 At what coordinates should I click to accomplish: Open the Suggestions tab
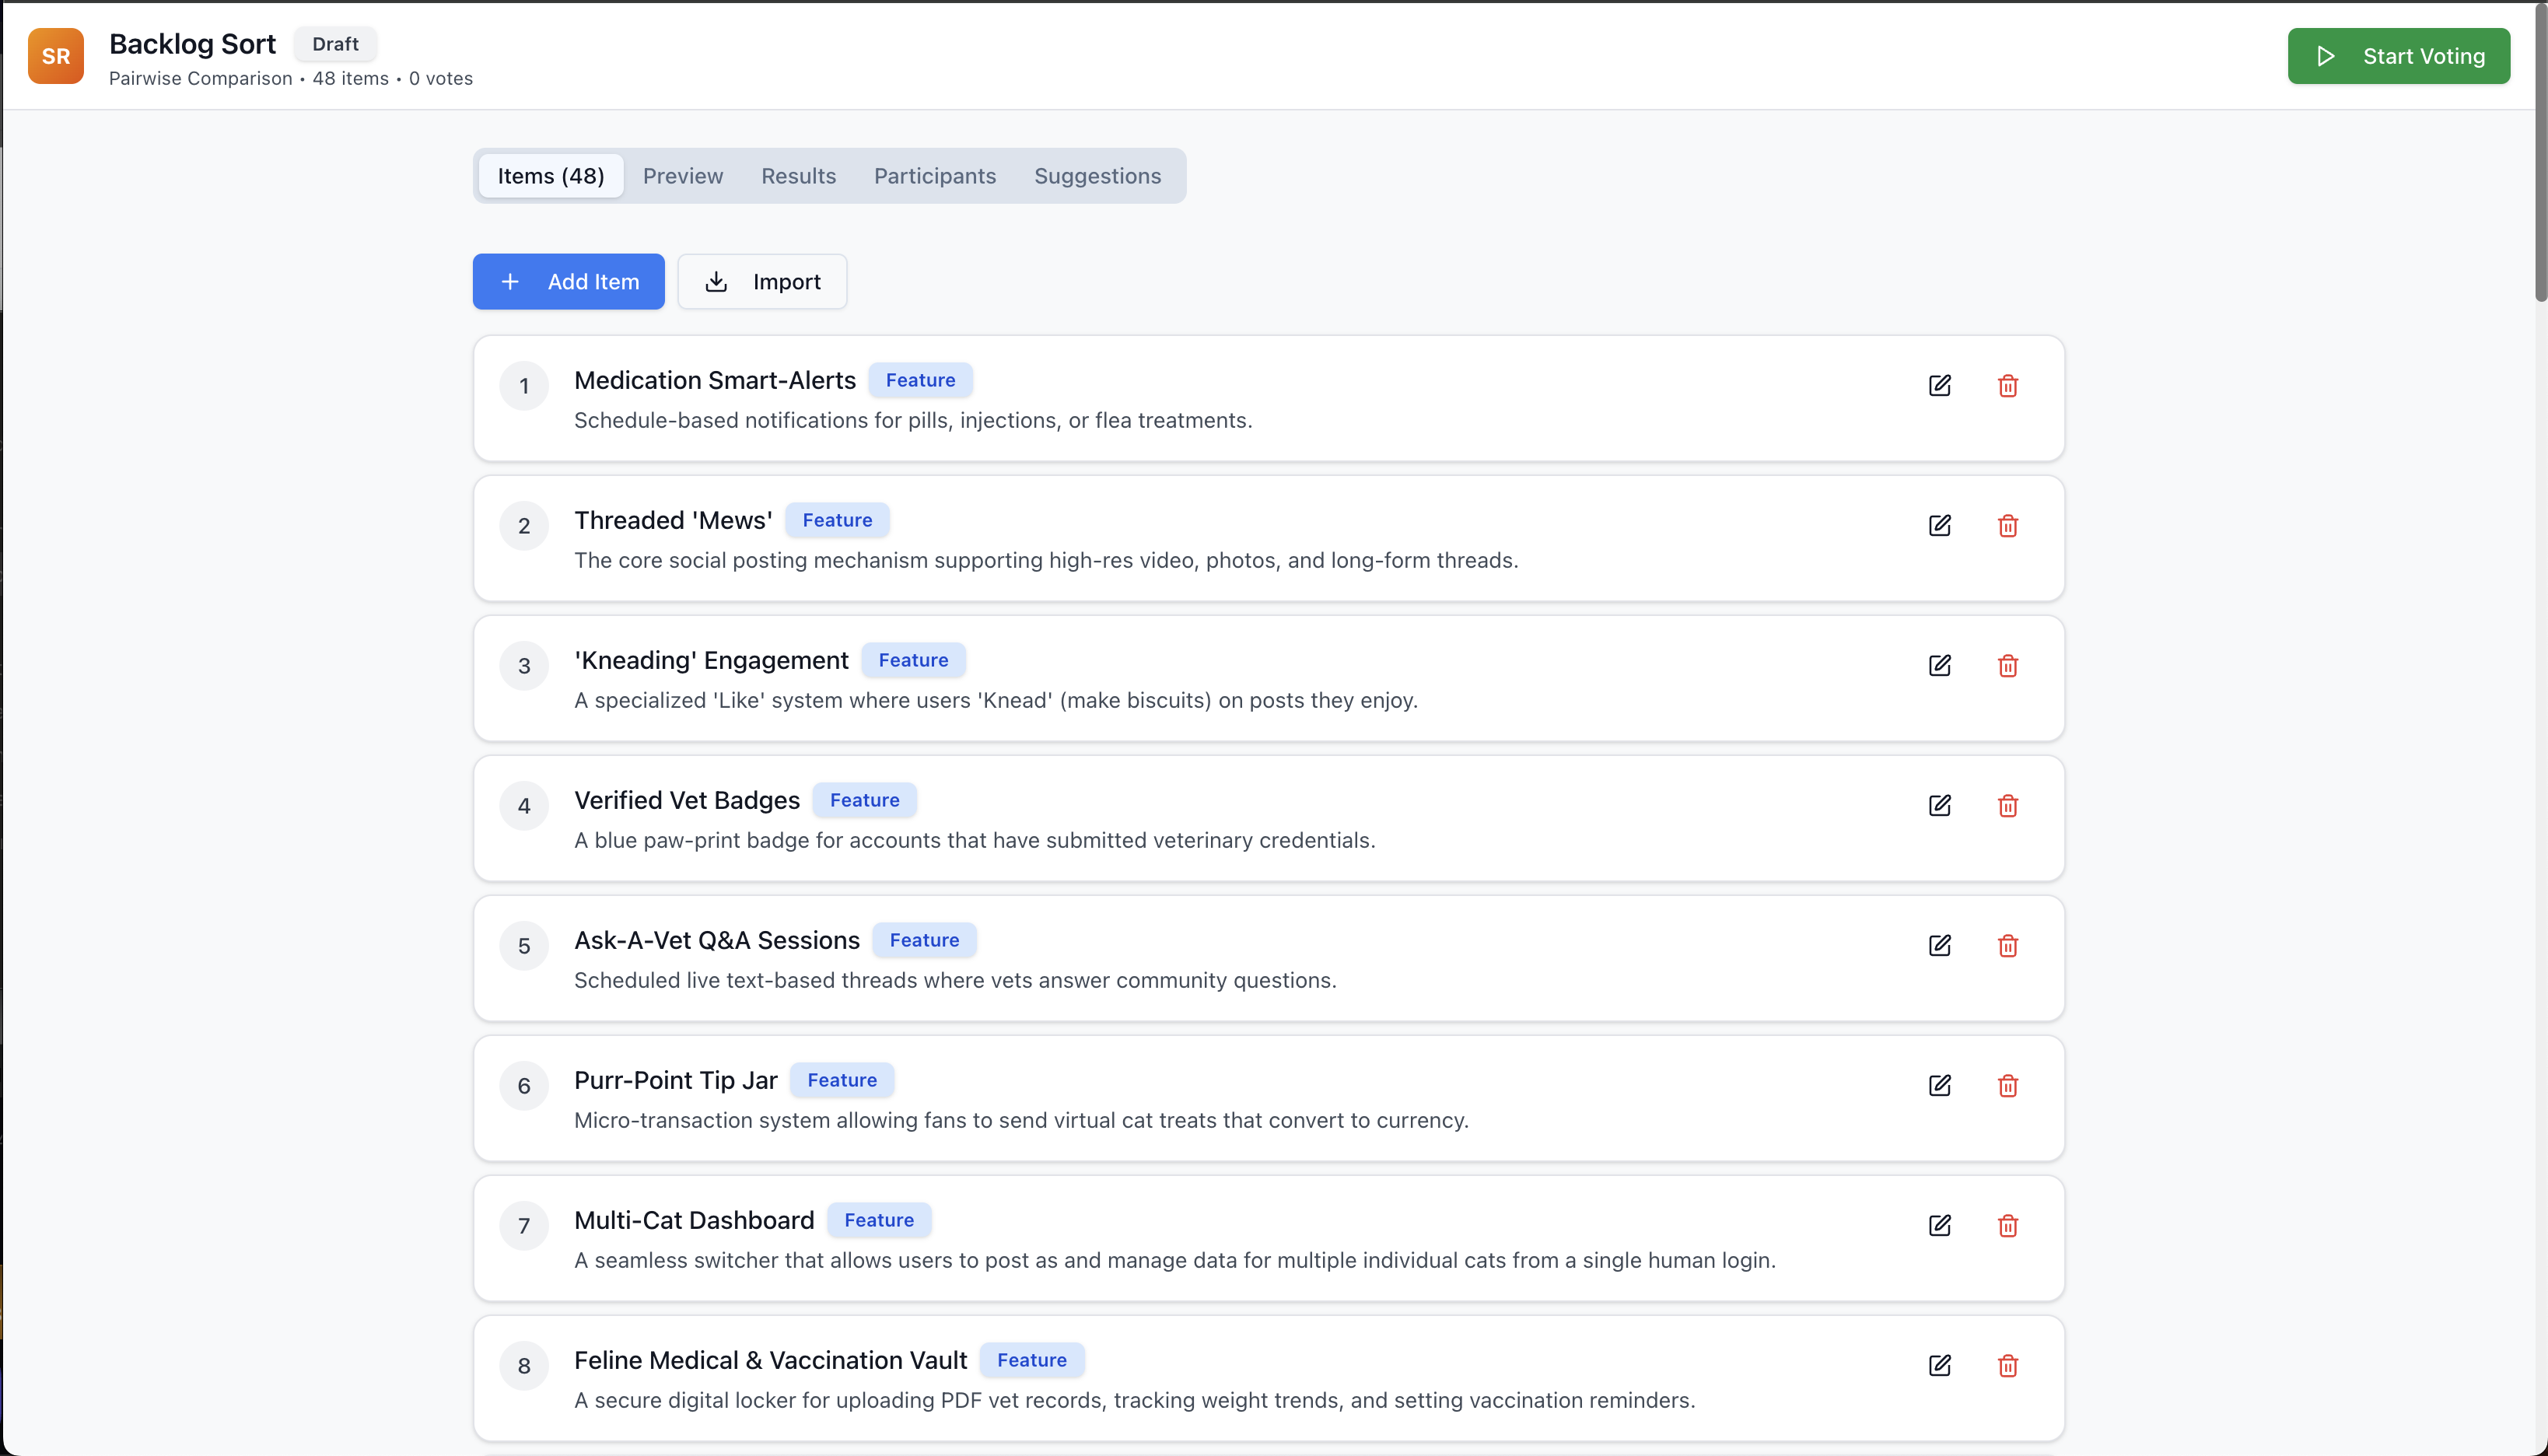point(1097,176)
